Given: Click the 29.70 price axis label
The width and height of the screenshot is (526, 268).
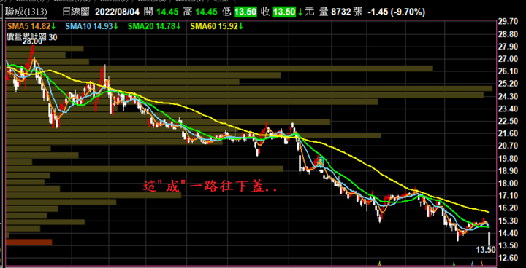Looking at the screenshot, I should tap(508, 22).
